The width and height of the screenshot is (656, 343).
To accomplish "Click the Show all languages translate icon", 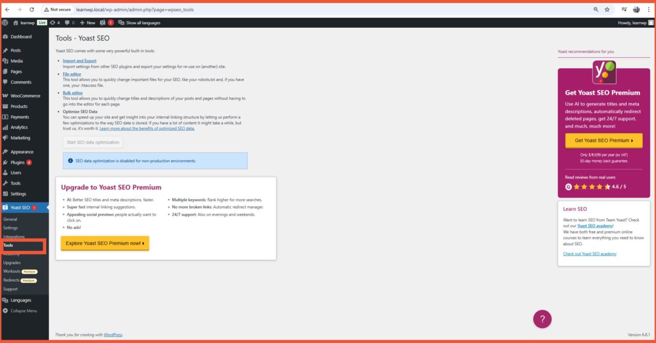I will pyautogui.click(x=121, y=23).
